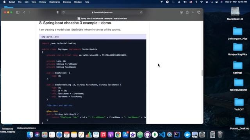Open Launchpad from the Dock

coord(45,135)
